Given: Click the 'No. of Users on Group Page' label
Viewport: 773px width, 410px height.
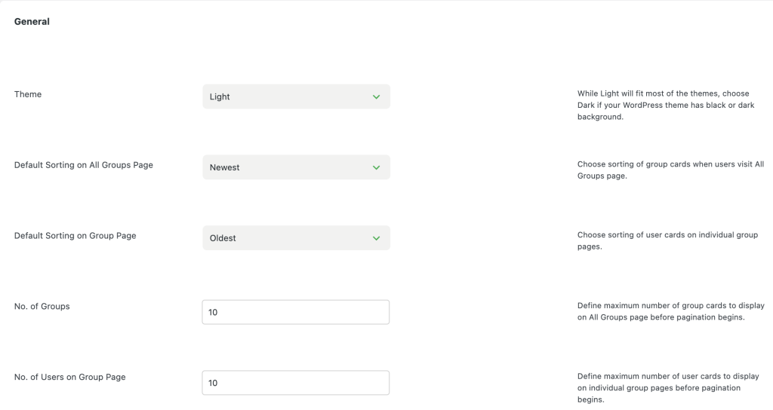Looking at the screenshot, I should click(69, 377).
